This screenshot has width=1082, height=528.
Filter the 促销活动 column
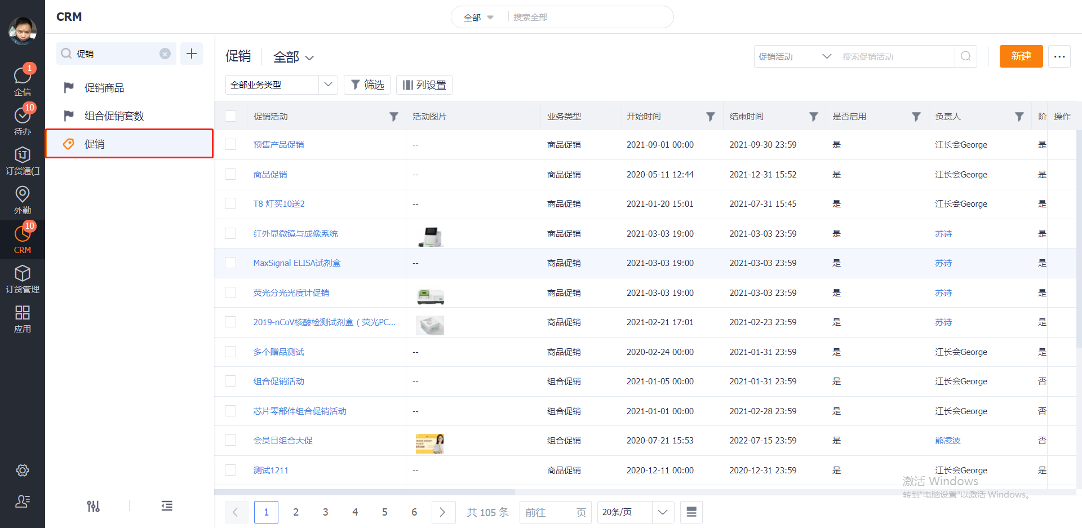394,117
